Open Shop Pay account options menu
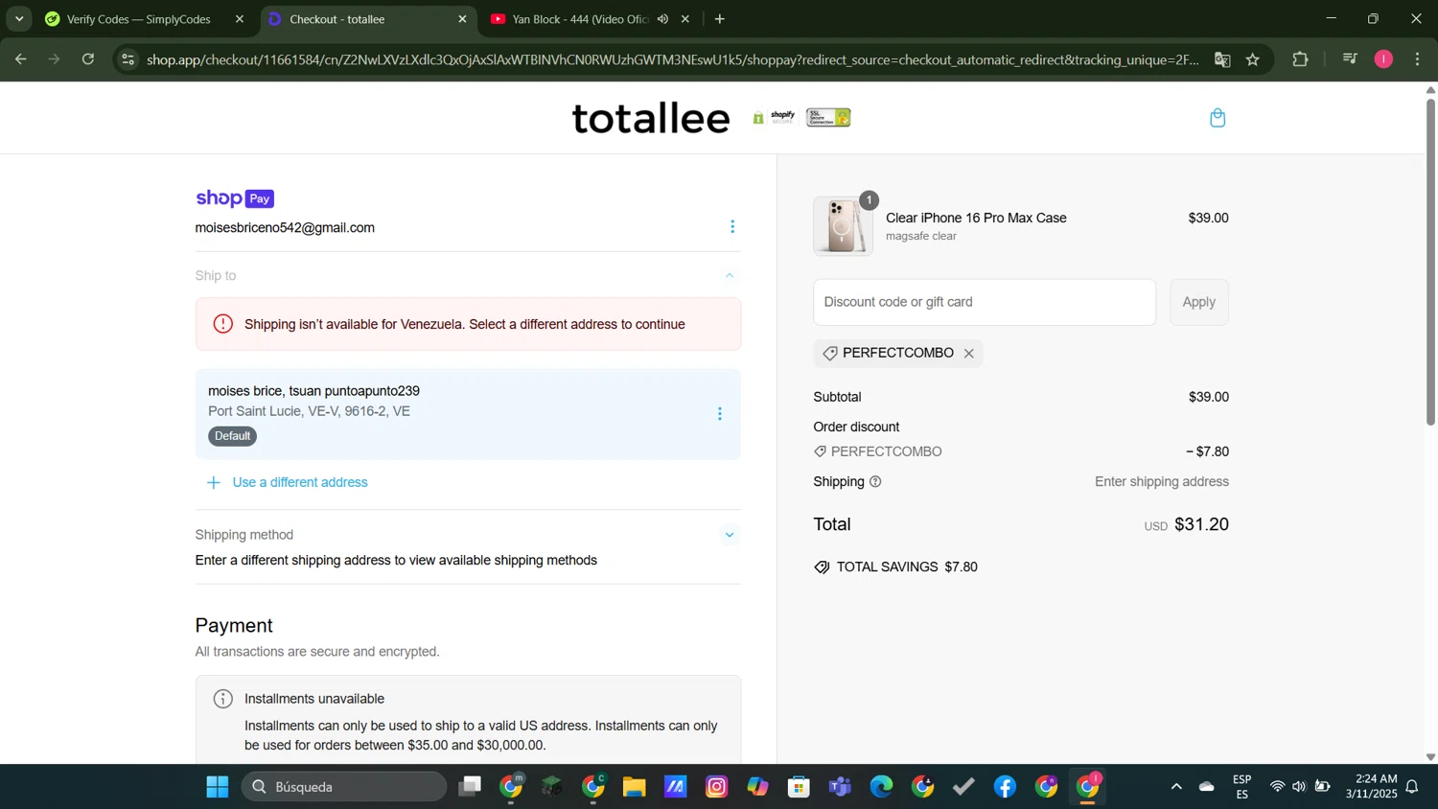The image size is (1438, 809). point(732,227)
